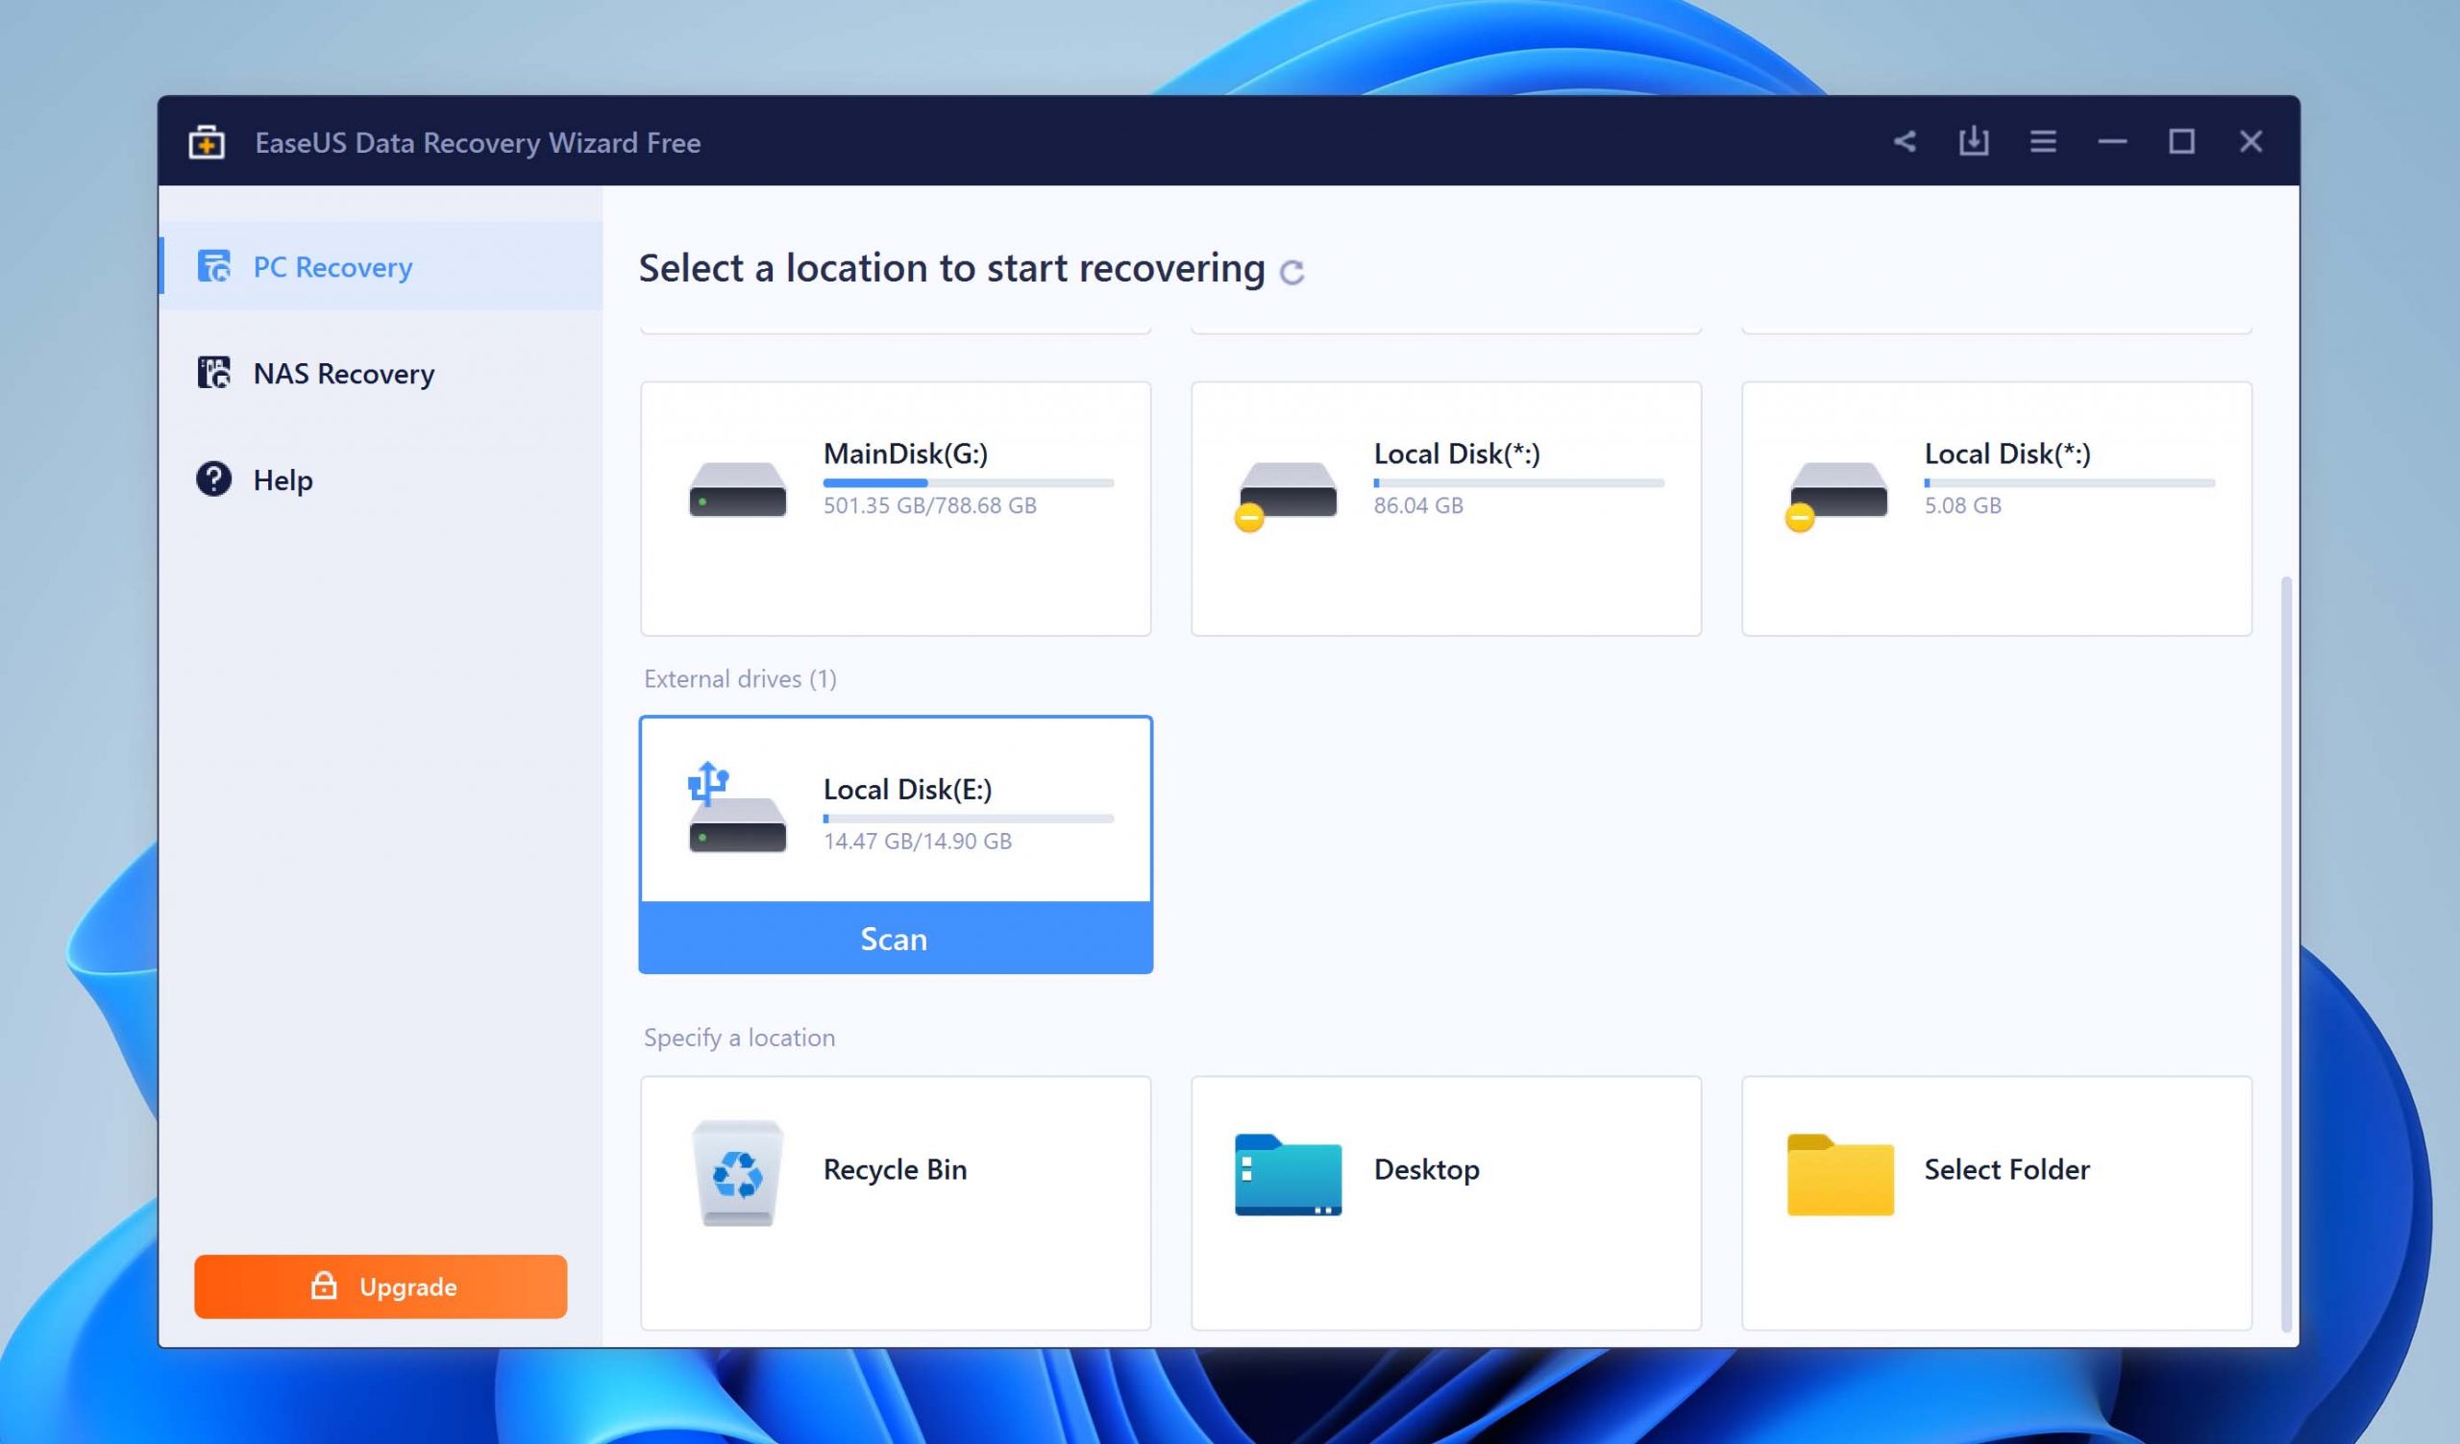The width and height of the screenshot is (2460, 1444).
Task: Click the Desktop folder icon
Action: [x=1288, y=1174]
